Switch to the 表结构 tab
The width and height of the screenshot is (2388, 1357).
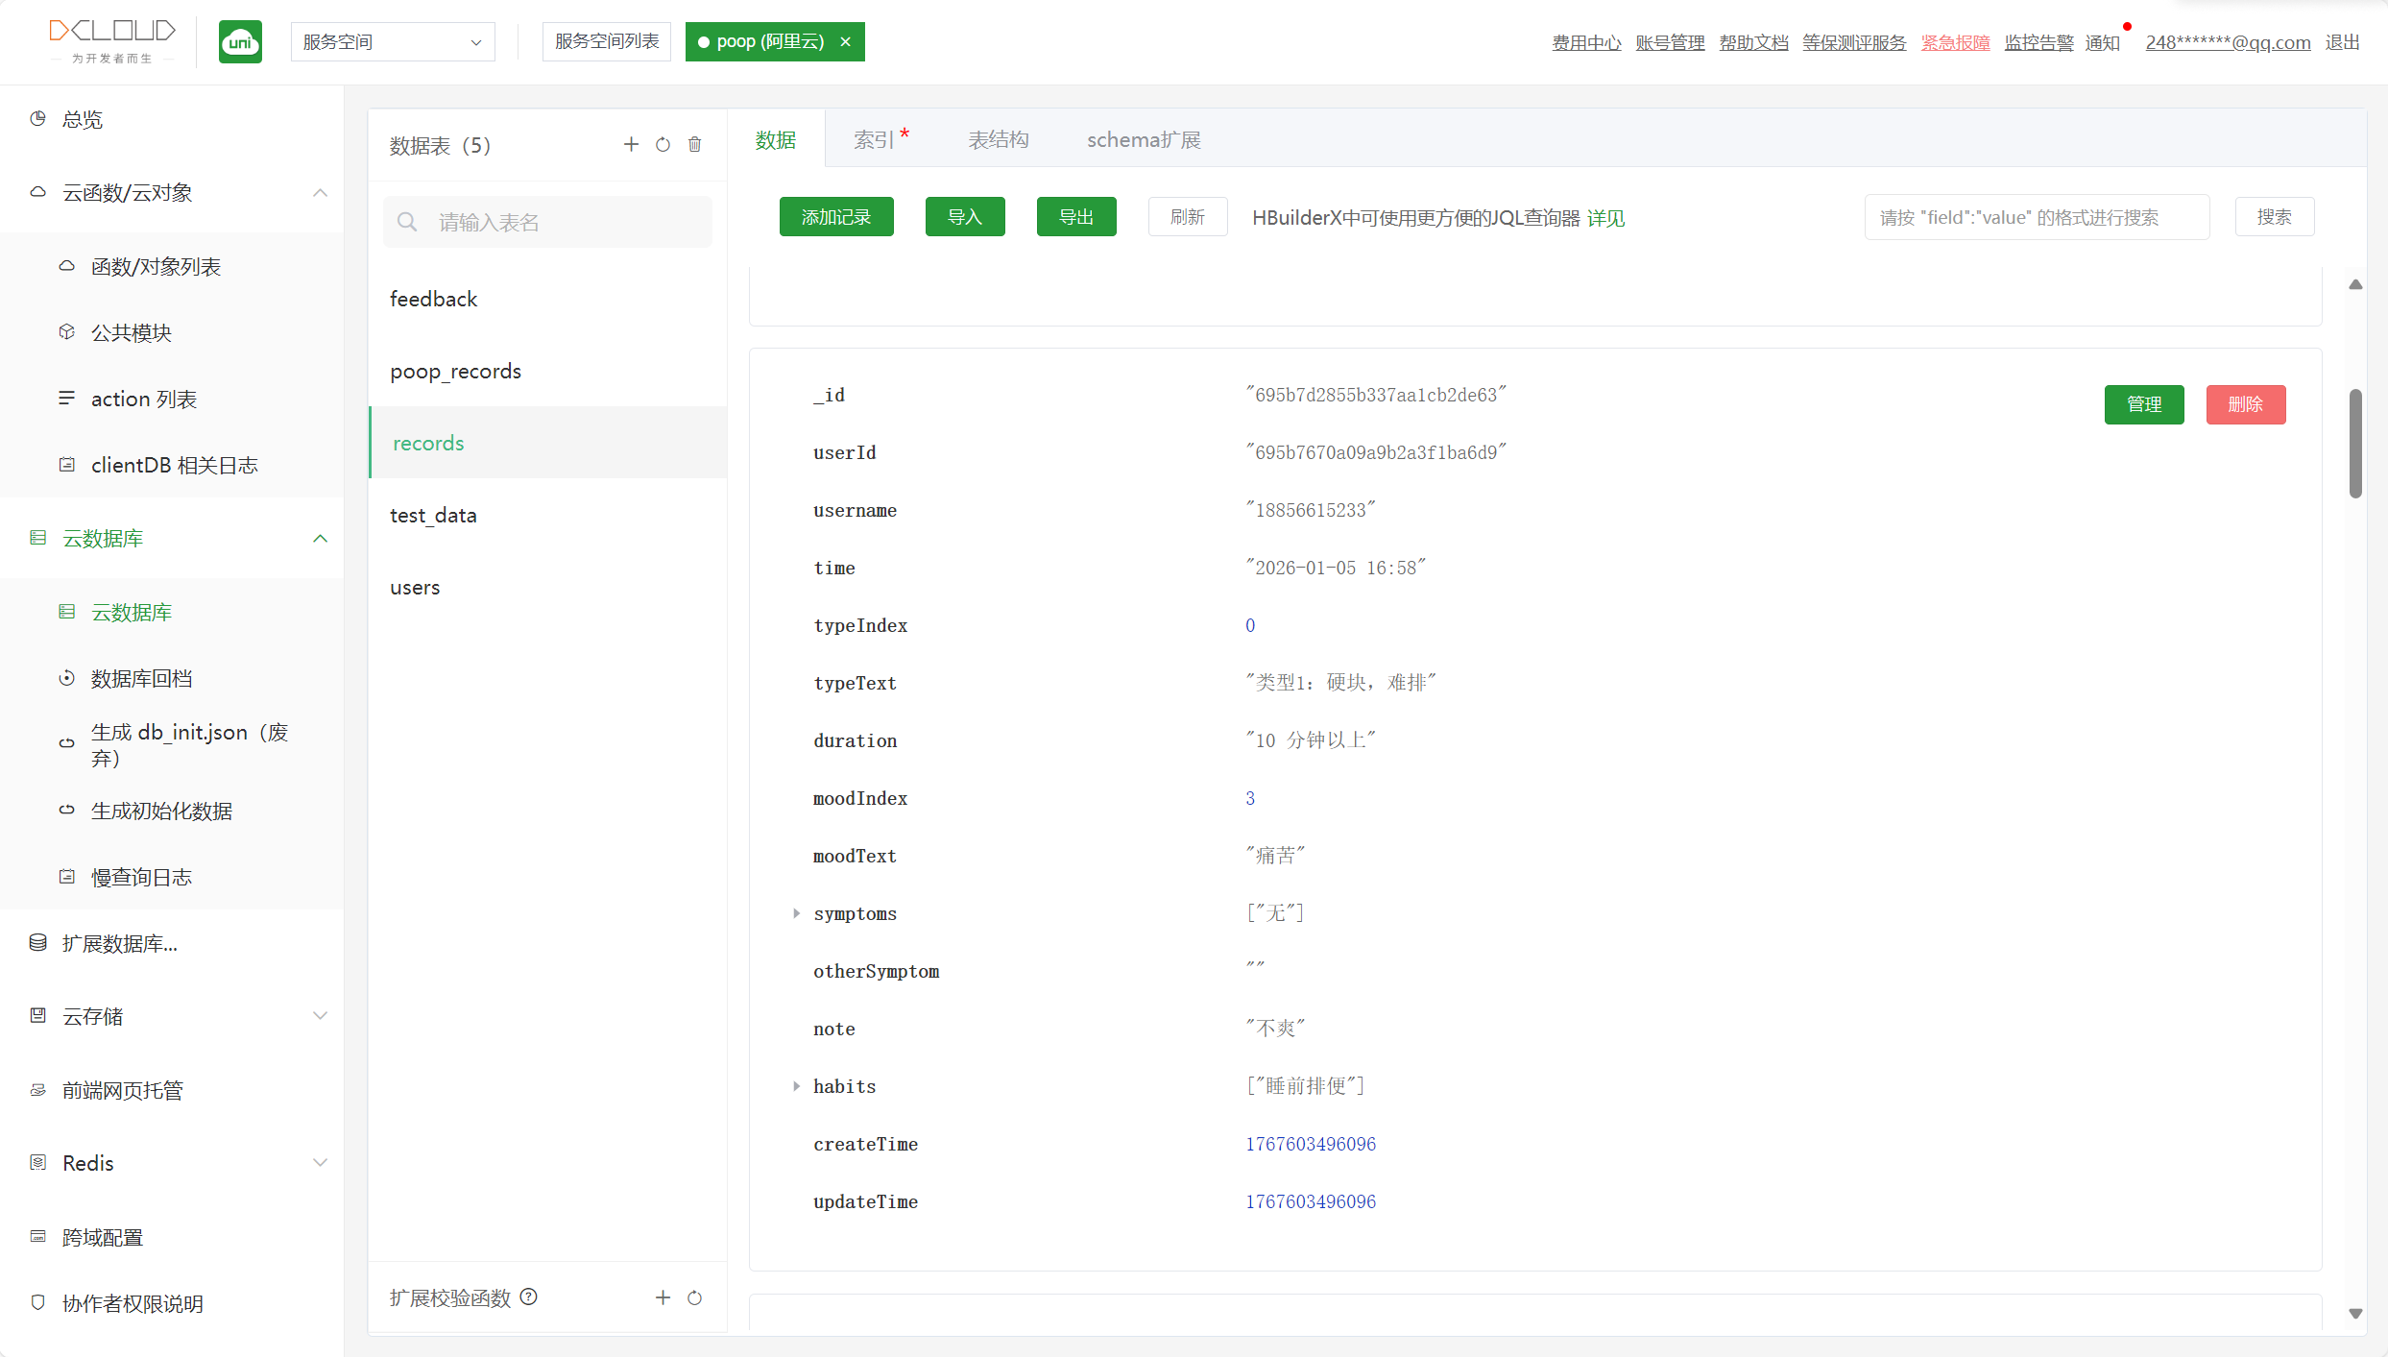pyautogui.click(x=998, y=140)
